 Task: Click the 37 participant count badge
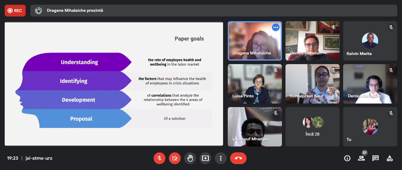tap(365, 153)
